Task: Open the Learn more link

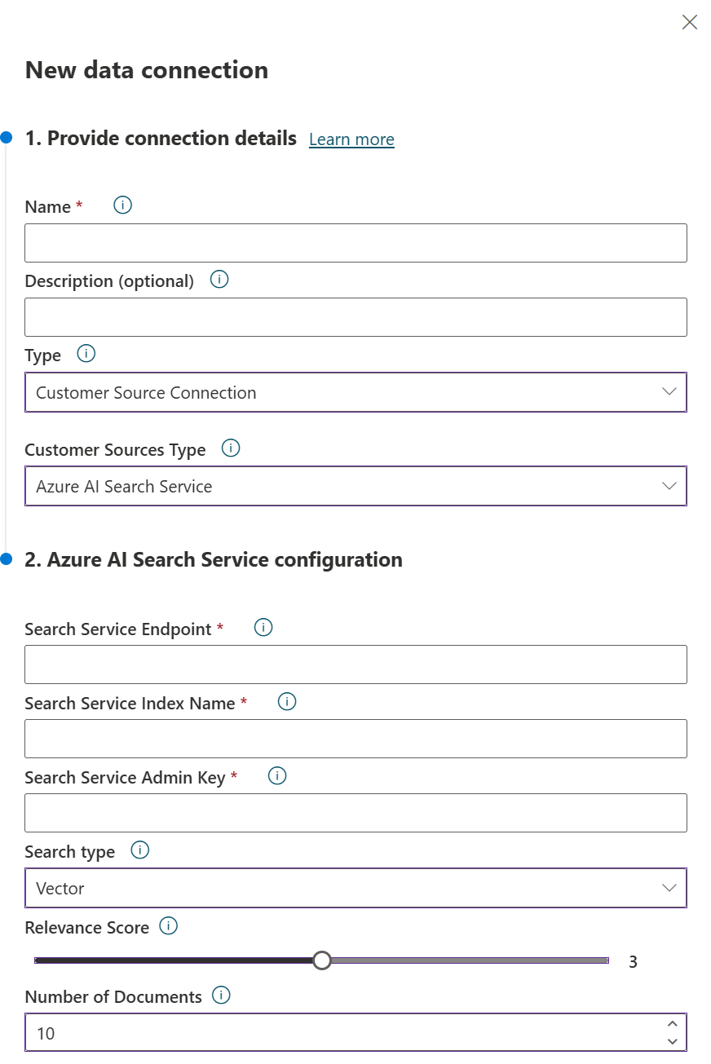Action: tap(351, 139)
